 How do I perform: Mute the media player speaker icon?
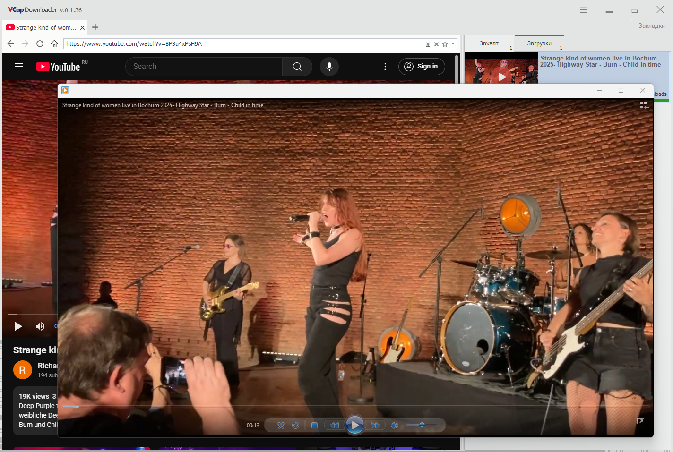tap(394, 426)
